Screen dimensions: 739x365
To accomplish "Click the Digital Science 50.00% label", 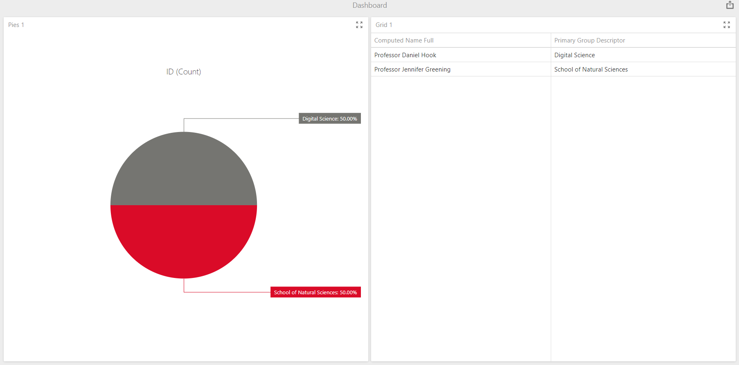I will [x=329, y=119].
